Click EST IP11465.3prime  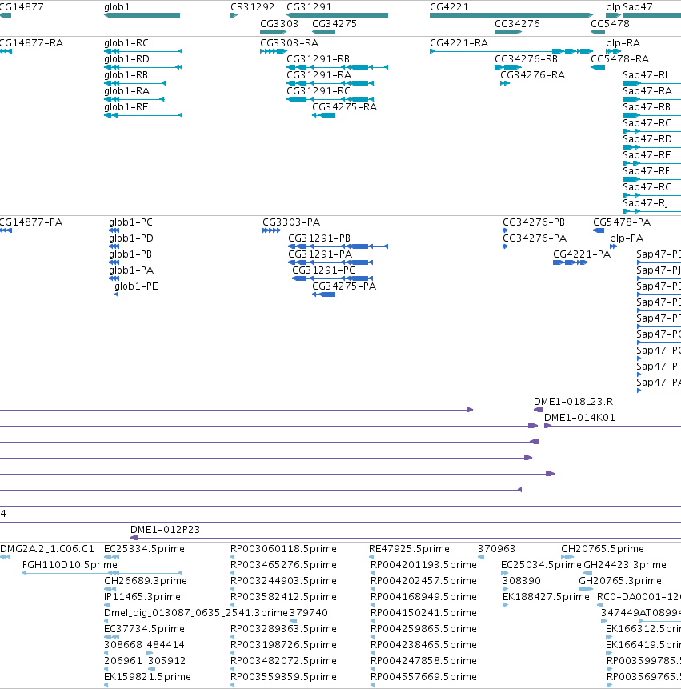(x=142, y=597)
